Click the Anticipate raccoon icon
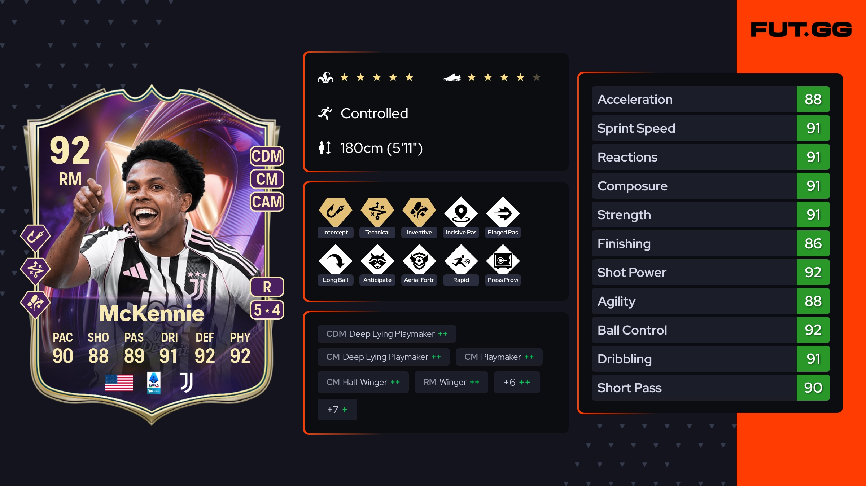The height and width of the screenshot is (486, 866). tap(377, 260)
